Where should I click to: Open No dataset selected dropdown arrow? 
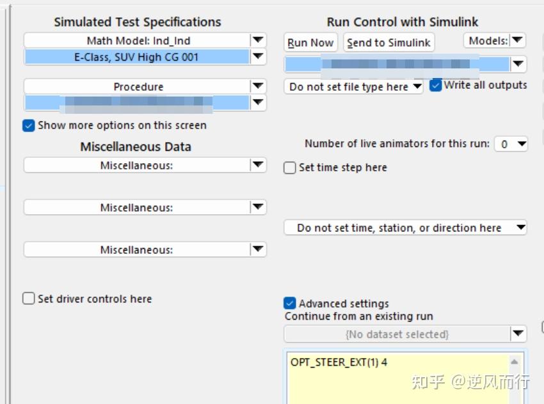pyautogui.click(x=517, y=334)
